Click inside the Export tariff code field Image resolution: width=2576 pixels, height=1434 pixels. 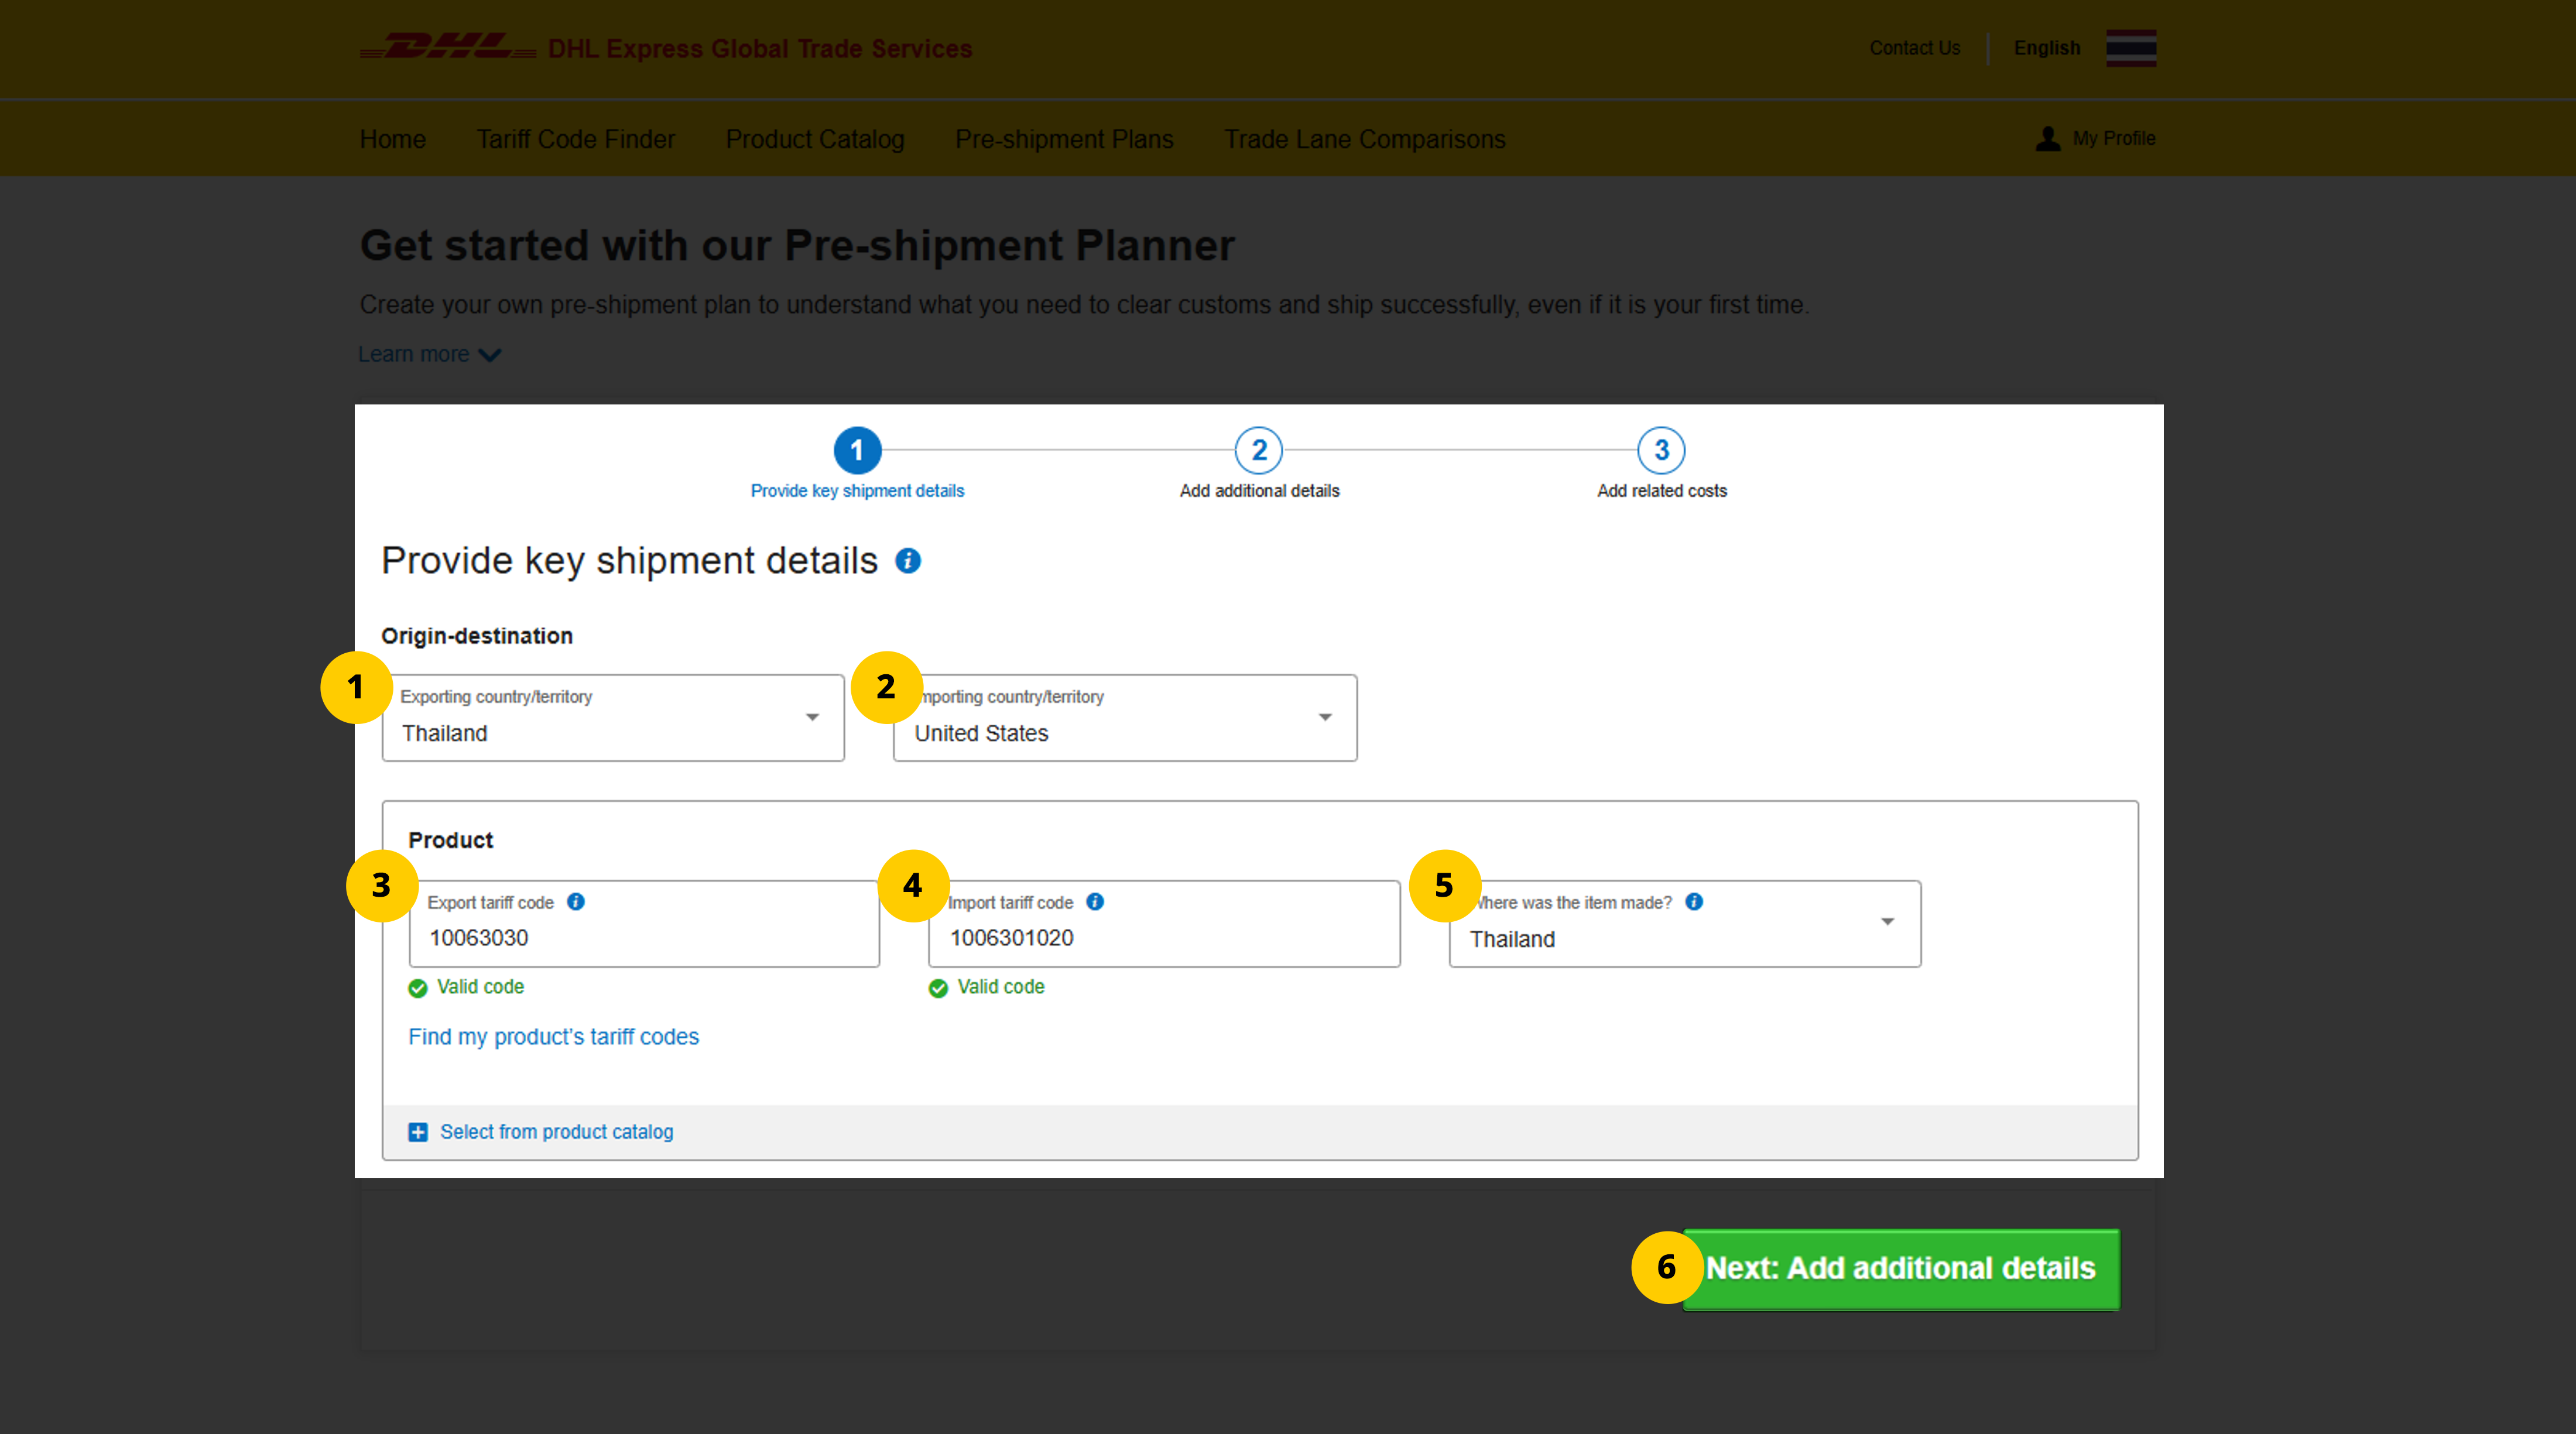pyautogui.click(x=644, y=938)
